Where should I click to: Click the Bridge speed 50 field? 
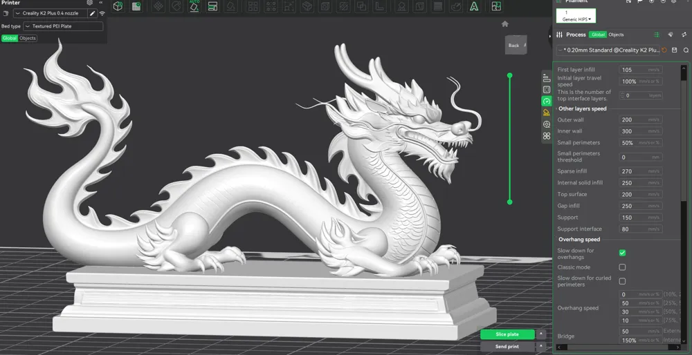[640, 332]
